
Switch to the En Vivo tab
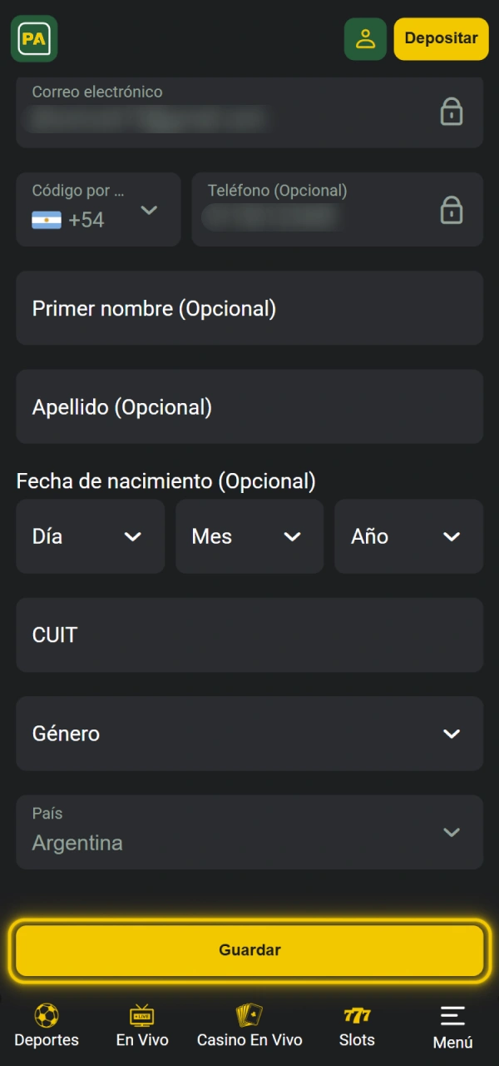[x=141, y=1026]
